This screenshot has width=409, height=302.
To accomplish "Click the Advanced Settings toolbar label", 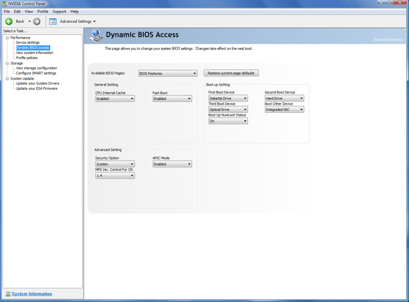I will (76, 21).
